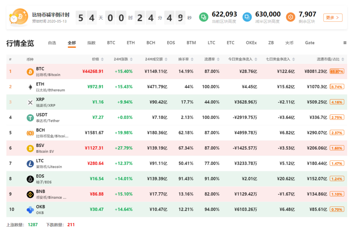351x229 pixels.
Task: Click the ETH 8.74% market share badge
Action: click(x=337, y=87)
